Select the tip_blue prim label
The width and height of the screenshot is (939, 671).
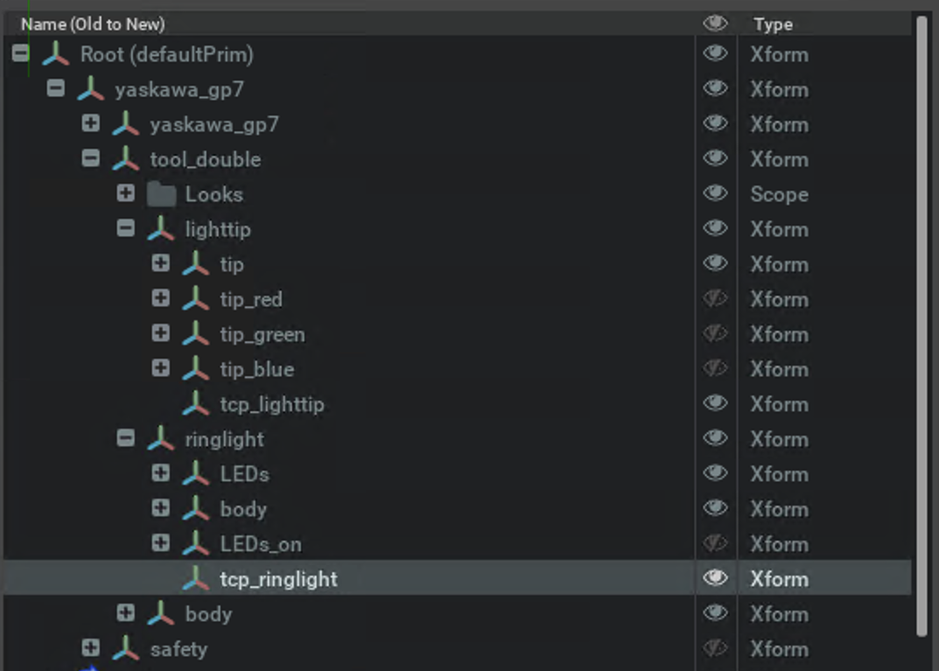(256, 369)
